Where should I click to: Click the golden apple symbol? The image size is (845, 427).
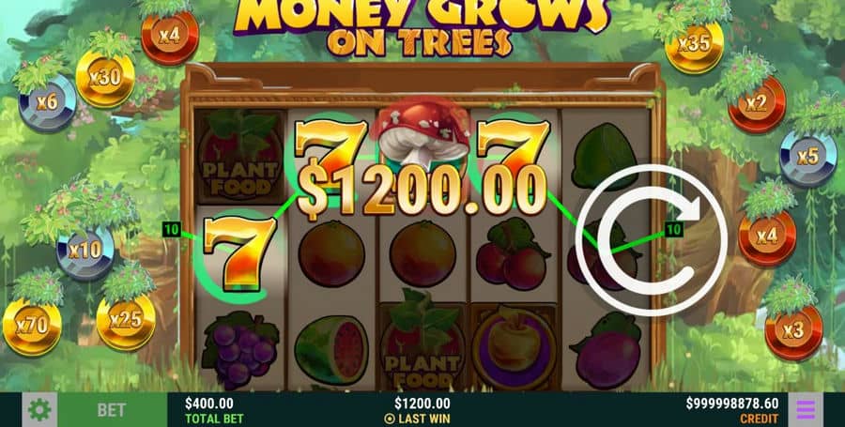pyautogui.click(x=515, y=346)
